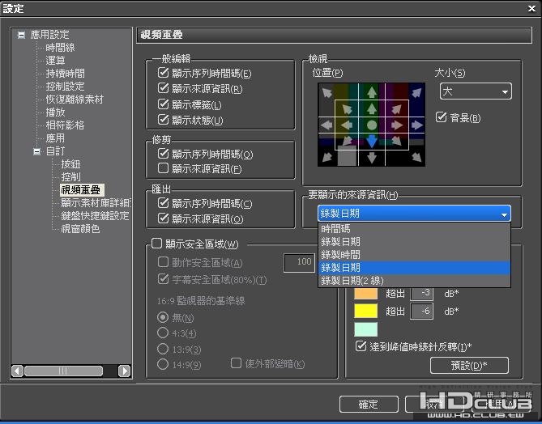The height and width of the screenshot is (424, 542).
Task: Click left arrow of the tree scrollbar
Action: coord(17,371)
